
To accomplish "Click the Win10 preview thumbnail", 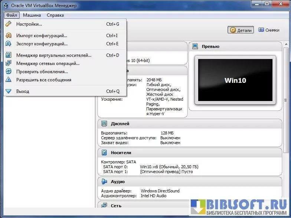I will 235,80.
